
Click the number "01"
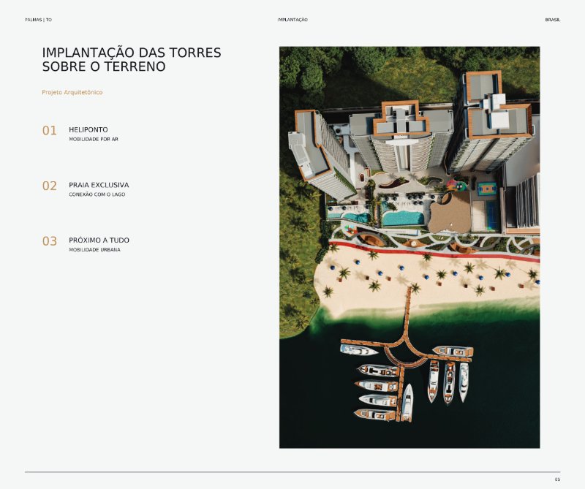(x=50, y=131)
